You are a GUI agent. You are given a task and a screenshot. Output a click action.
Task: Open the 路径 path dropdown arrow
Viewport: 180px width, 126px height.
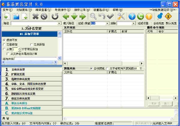[x=59, y=23]
